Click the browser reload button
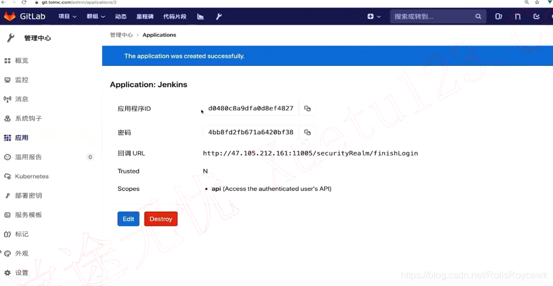 (24, 2)
